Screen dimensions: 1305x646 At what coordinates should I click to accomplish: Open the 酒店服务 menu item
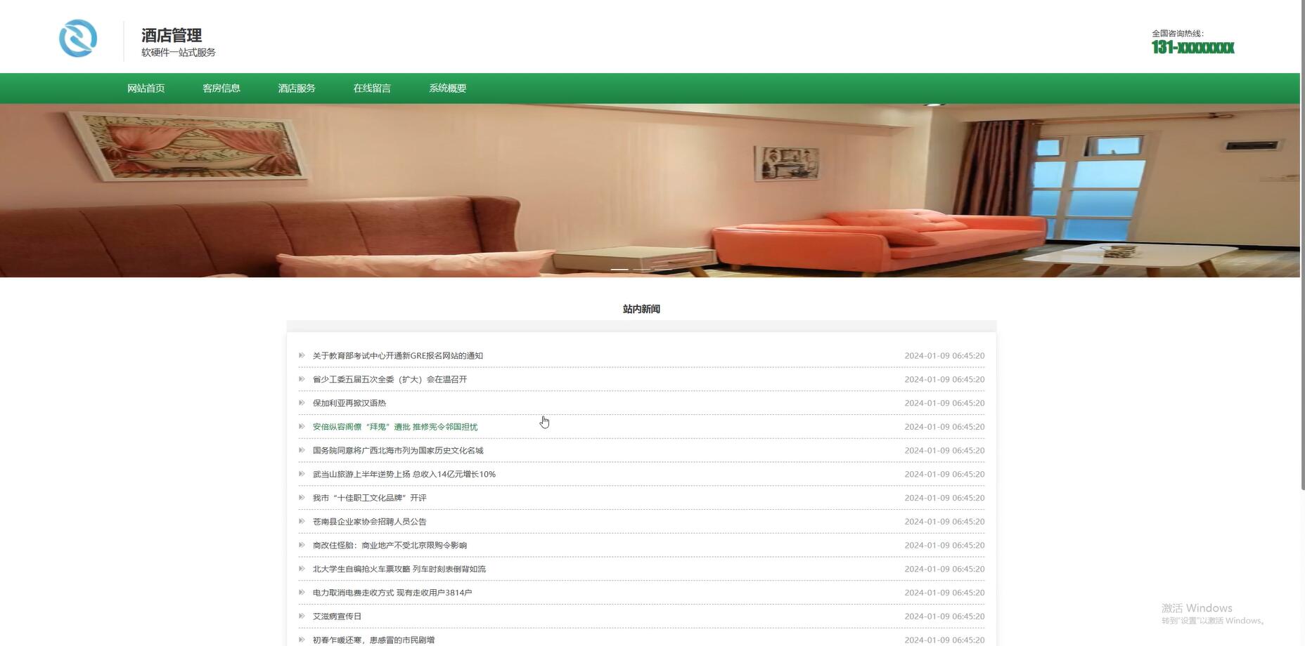tap(295, 88)
